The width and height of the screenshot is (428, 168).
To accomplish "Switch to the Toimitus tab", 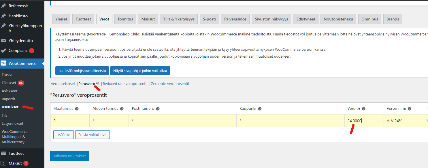I will click(125, 19).
